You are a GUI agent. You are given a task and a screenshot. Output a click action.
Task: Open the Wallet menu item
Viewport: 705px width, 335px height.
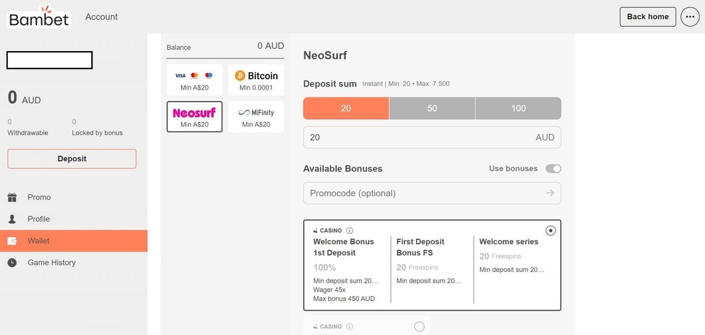point(74,241)
